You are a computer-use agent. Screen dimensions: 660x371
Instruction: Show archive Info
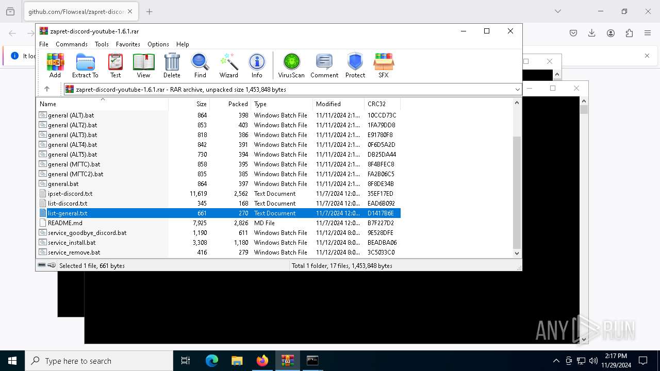pyautogui.click(x=257, y=65)
